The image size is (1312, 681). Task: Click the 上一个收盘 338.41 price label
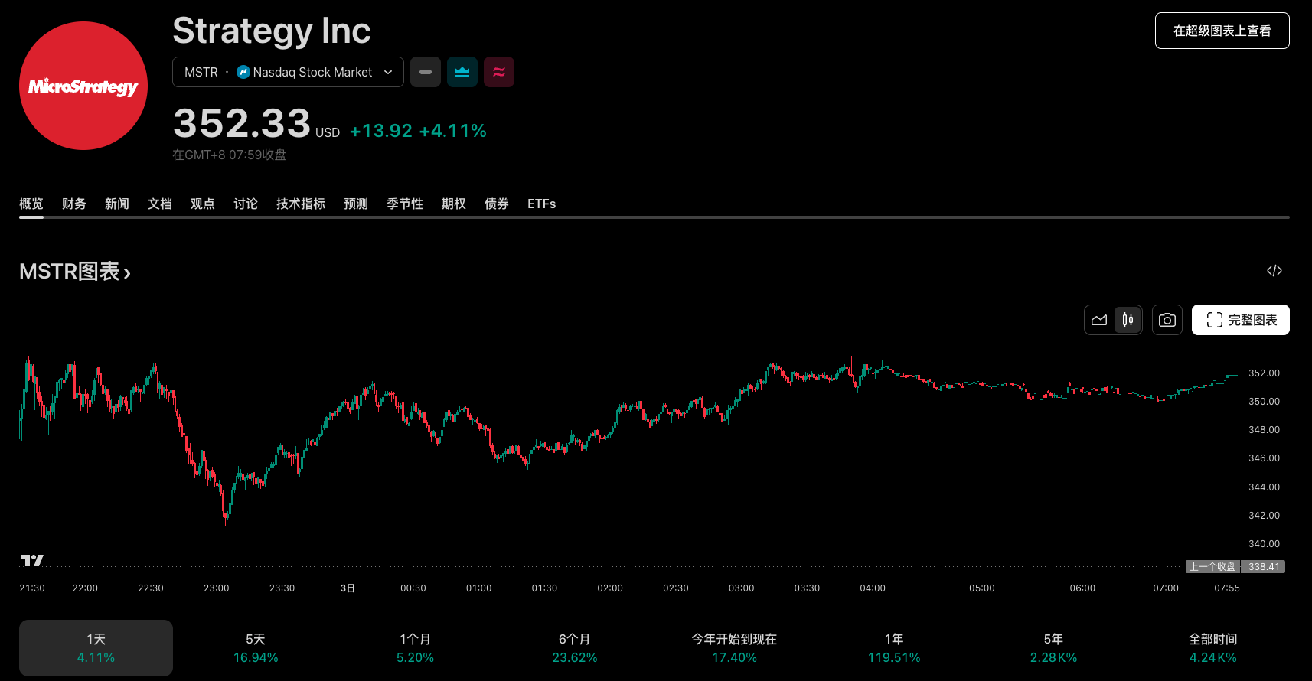coord(1235,567)
